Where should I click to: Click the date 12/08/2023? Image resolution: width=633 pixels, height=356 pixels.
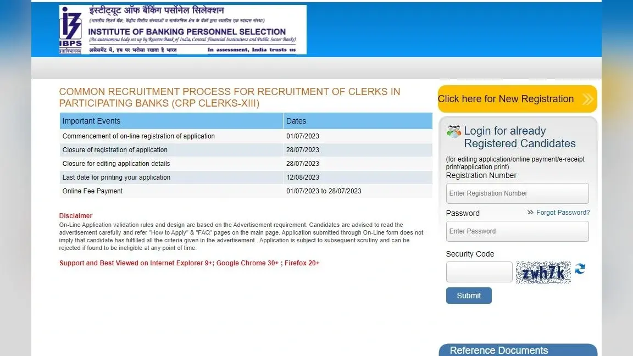[x=303, y=177]
